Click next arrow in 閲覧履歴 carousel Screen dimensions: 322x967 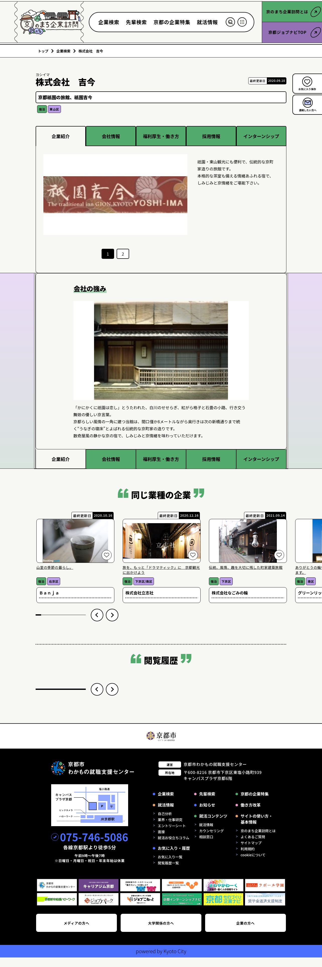pyautogui.click(x=112, y=689)
